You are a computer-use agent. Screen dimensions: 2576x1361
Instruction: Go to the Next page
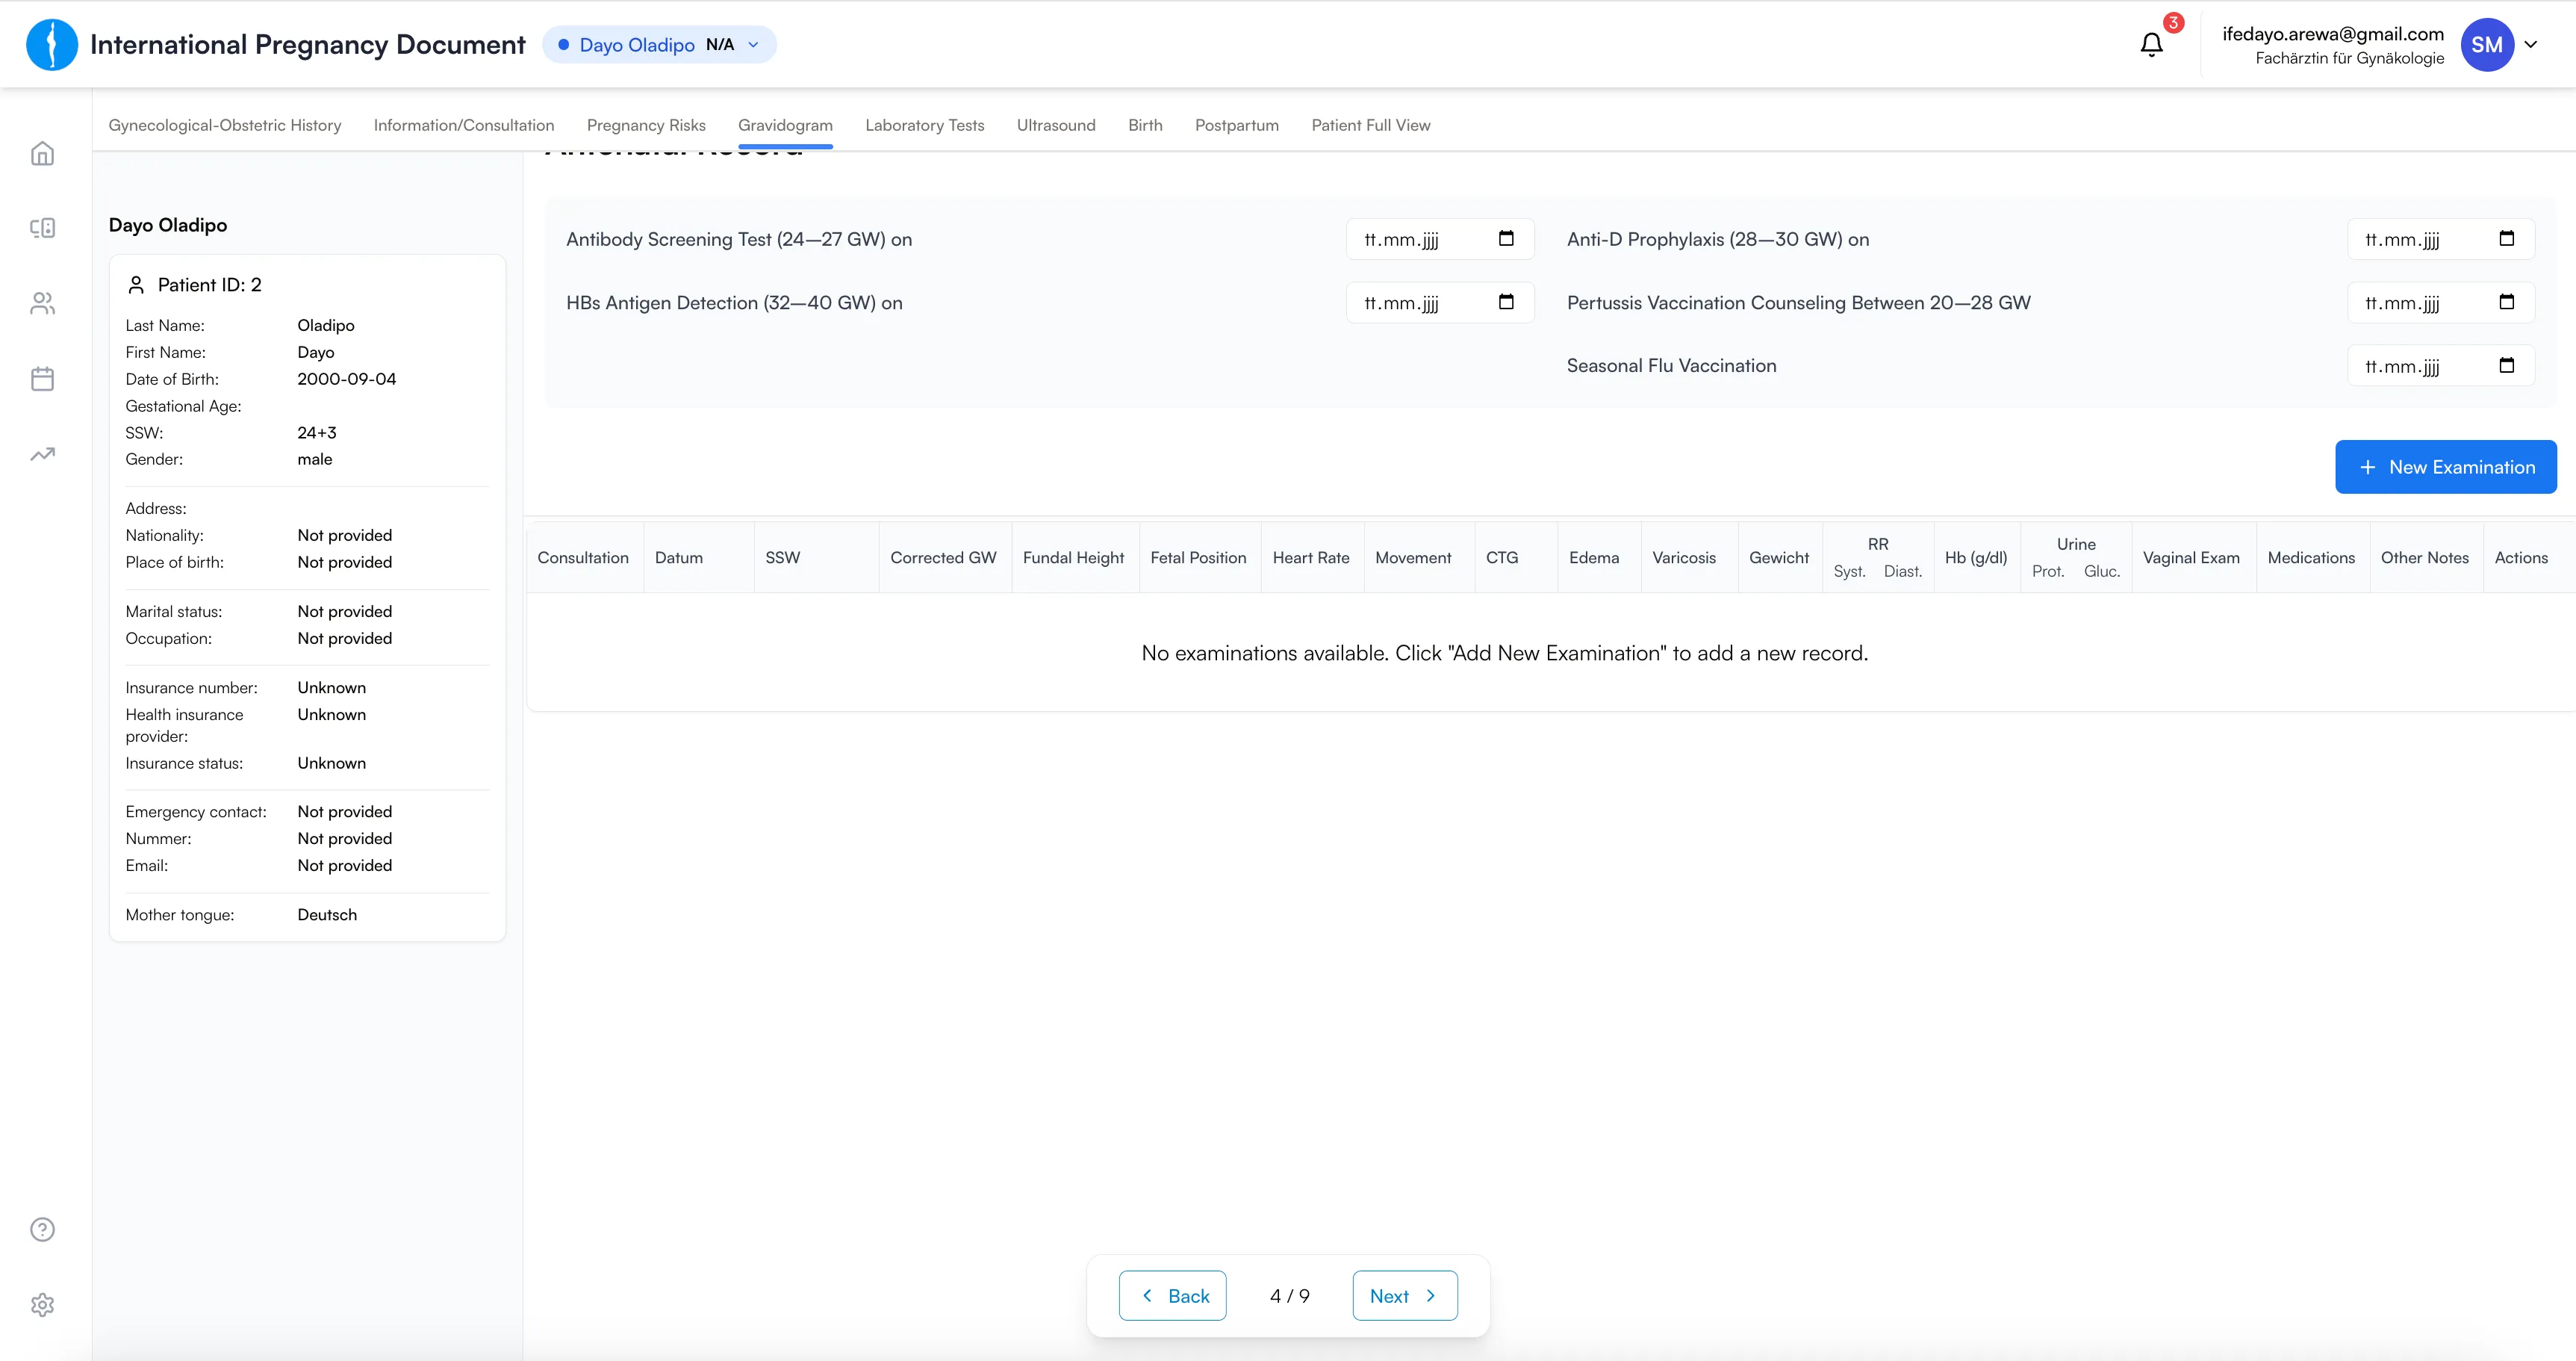[1404, 1296]
